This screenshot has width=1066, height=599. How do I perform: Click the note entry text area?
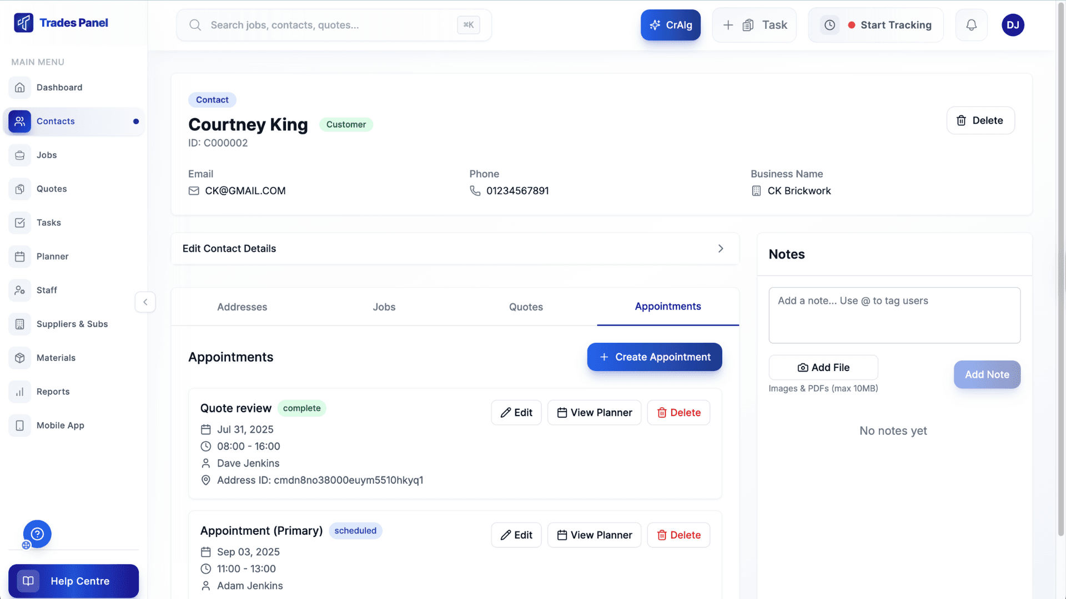pos(894,315)
